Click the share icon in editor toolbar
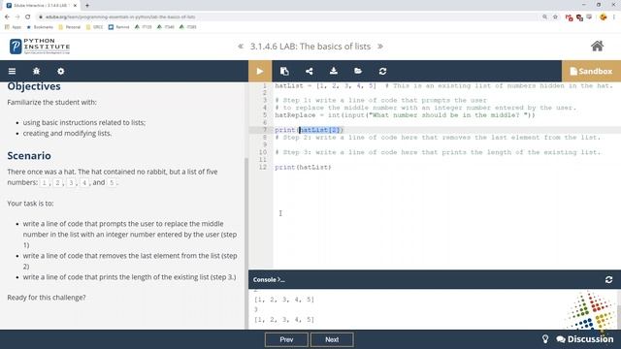Image resolution: width=621 pixels, height=349 pixels. point(310,71)
